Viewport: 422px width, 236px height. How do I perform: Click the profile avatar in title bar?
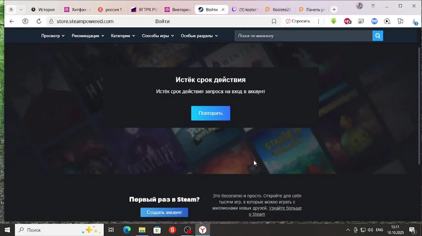360,6
